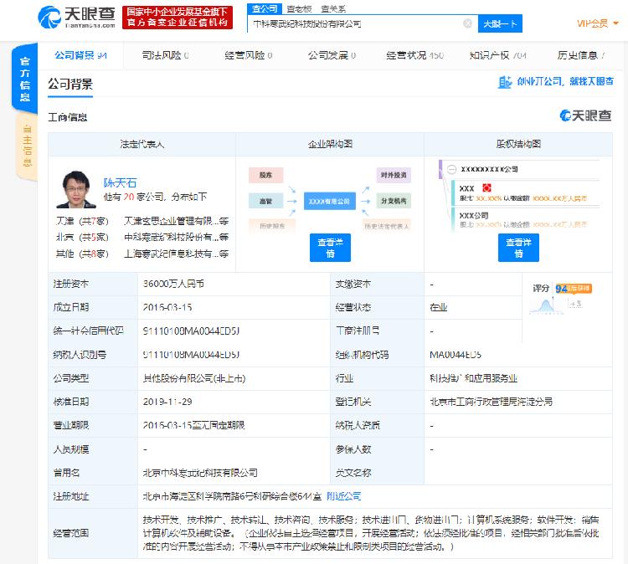Select industry value 科技推广和应用服务业
The width and height of the screenshot is (628, 564).
coord(473,378)
